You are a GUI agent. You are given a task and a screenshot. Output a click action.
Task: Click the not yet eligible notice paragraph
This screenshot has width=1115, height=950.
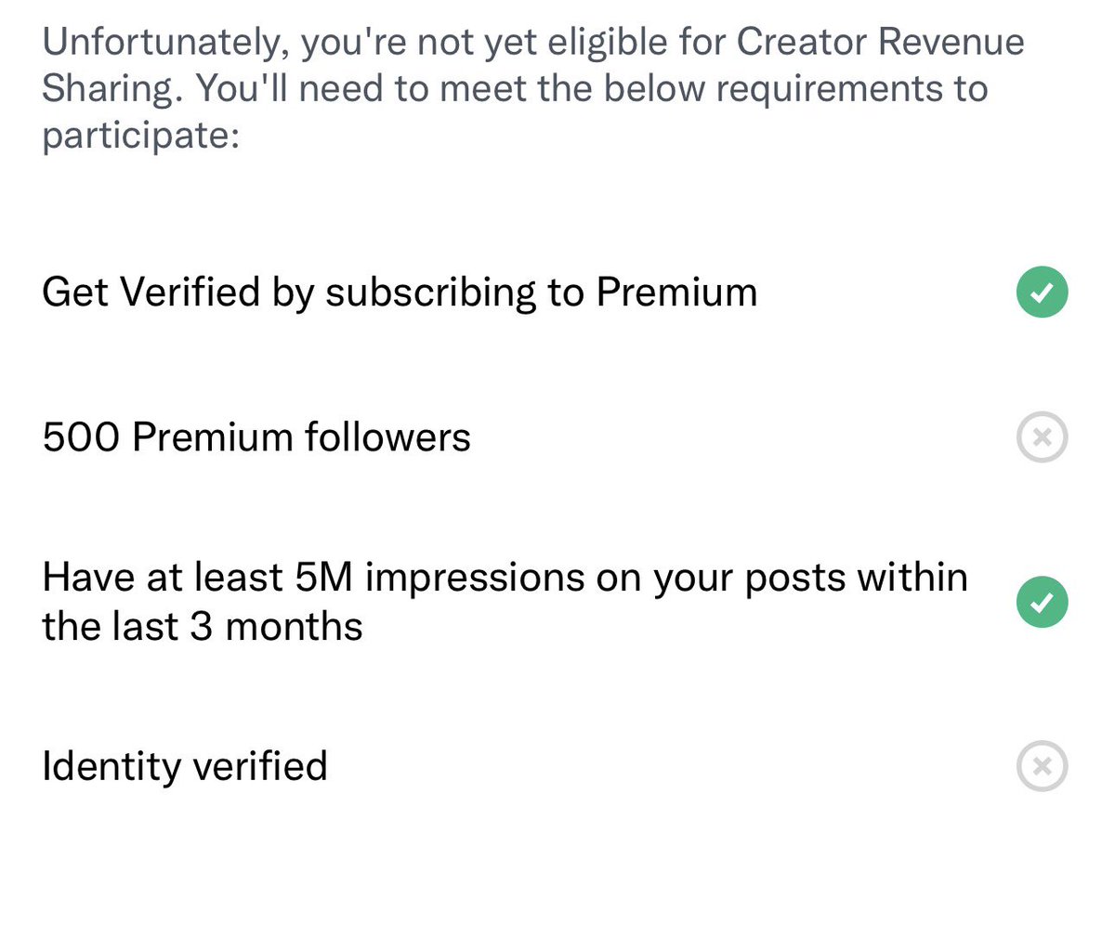tap(532, 88)
